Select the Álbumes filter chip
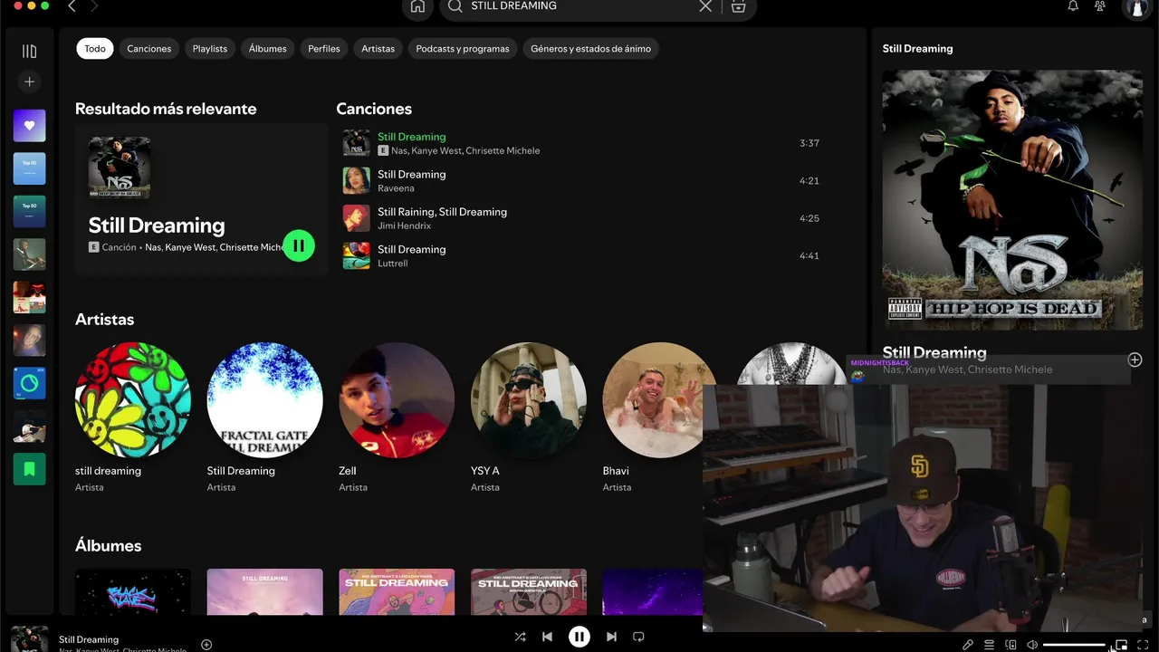1159x652 pixels. (268, 49)
